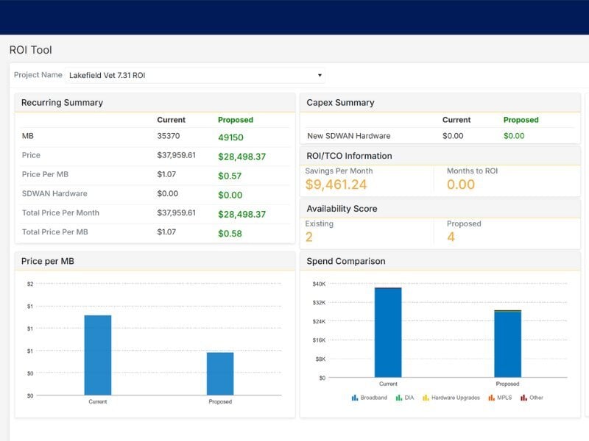This screenshot has width=589, height=441.
Task: Click Current bar in Spend Comparison chart
Action: 388,332
